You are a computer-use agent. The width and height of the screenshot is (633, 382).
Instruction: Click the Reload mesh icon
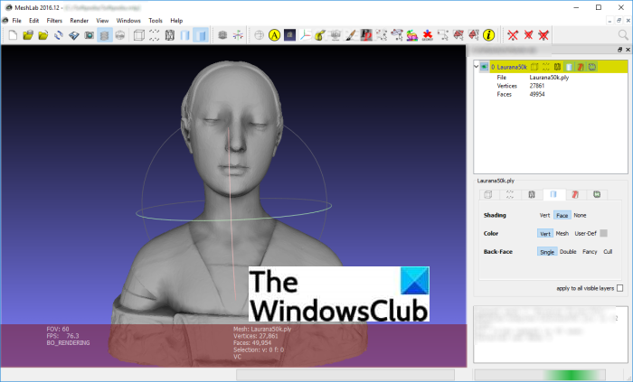point(58,35)
